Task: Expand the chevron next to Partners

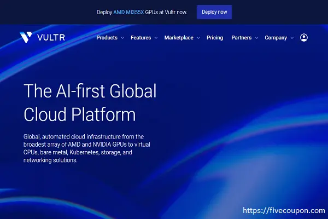Action: (x=257, y=38)
